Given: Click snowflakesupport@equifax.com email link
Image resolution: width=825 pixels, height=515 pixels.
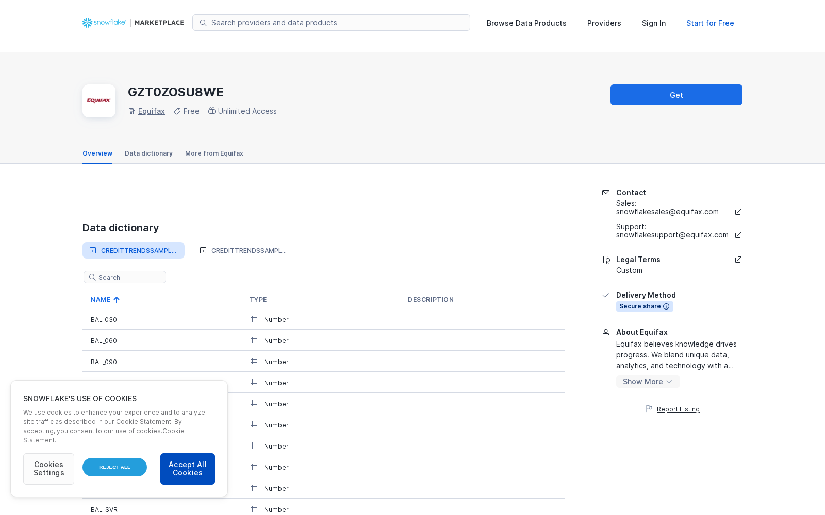Looking at the screenshot, I should (x=672, y=235).
